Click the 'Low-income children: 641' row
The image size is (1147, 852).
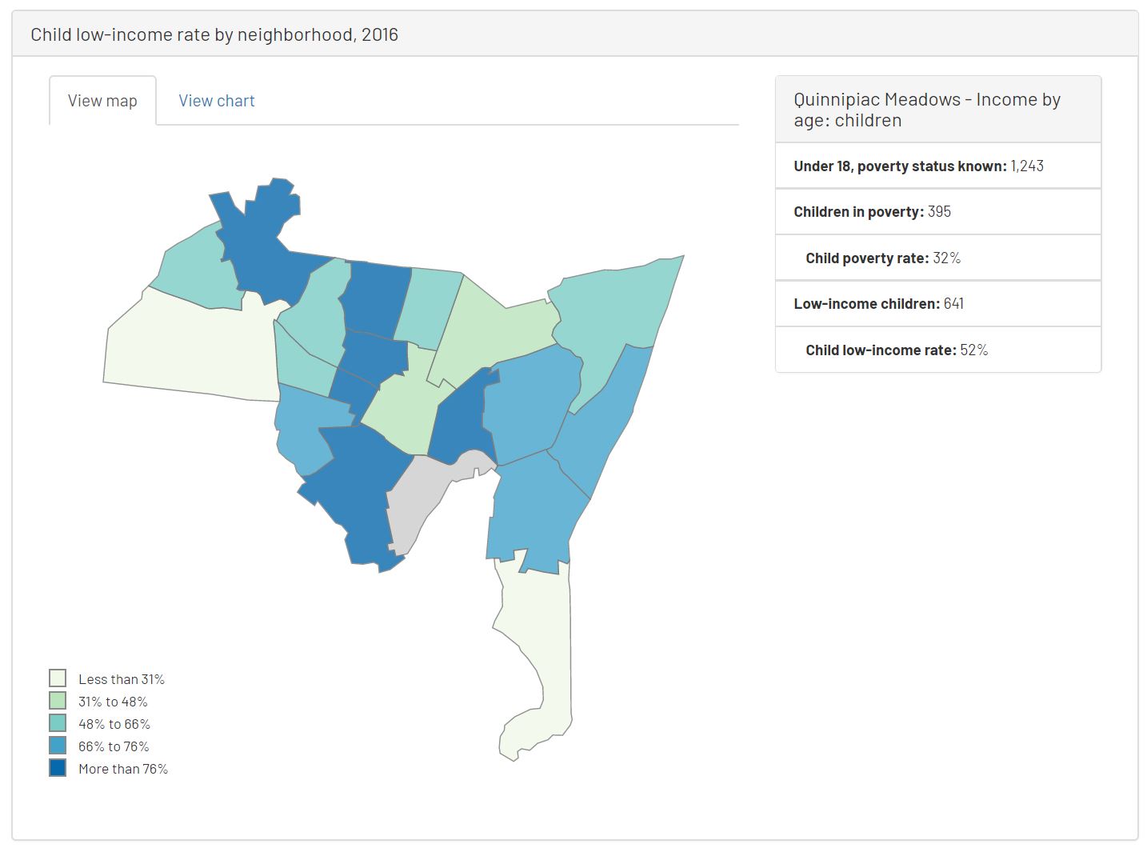pyautogui.click(x=937, y=303)
